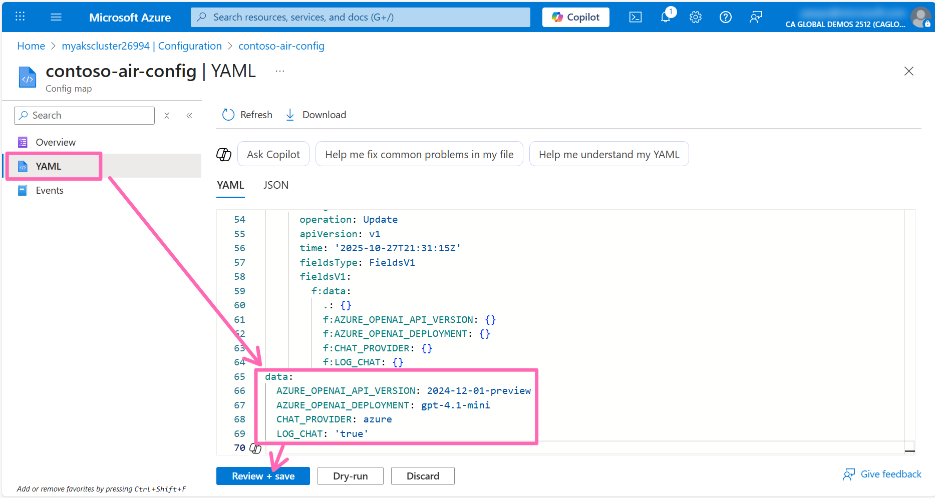The width and height of the screenshot is (935, 498).
Task: Click the Download toolbar button
Action: [316, 115]
